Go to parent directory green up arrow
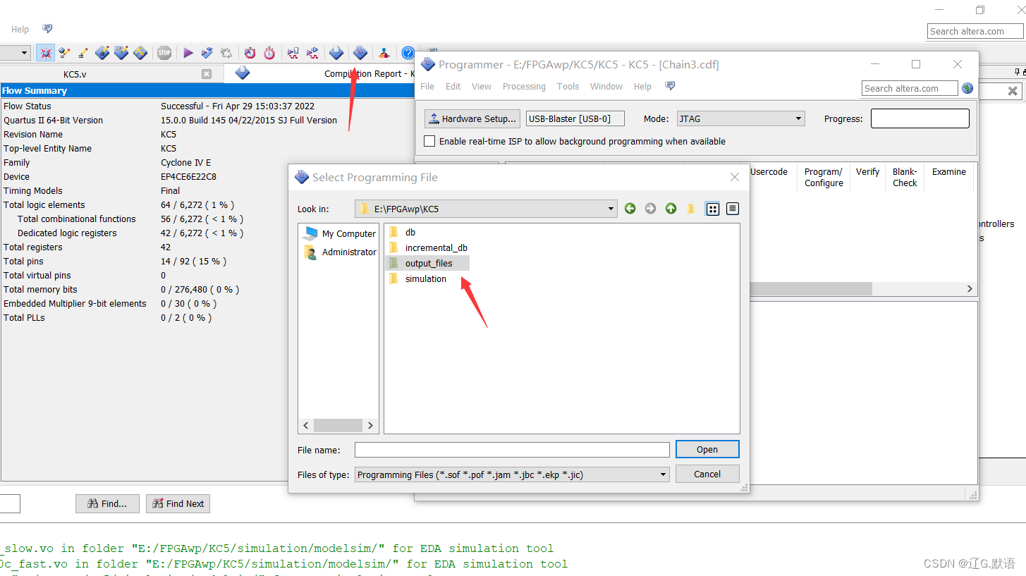Screen dimensions: 1026x576 pos(671,209)
